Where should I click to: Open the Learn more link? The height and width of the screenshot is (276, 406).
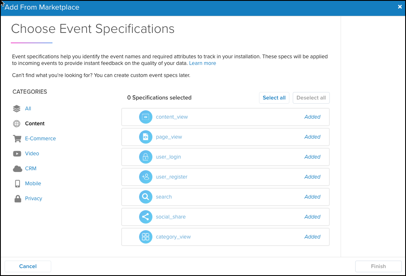(x=202, y=63)
